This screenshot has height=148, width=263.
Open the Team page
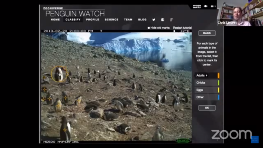(x=128, y=20)
